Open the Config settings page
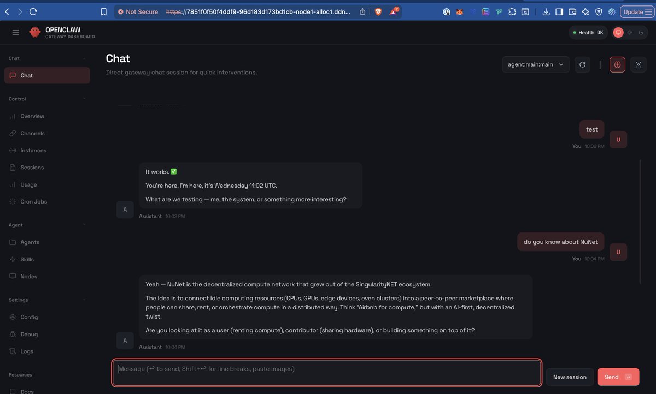This screenshot has width=656, height=394. 47,317
